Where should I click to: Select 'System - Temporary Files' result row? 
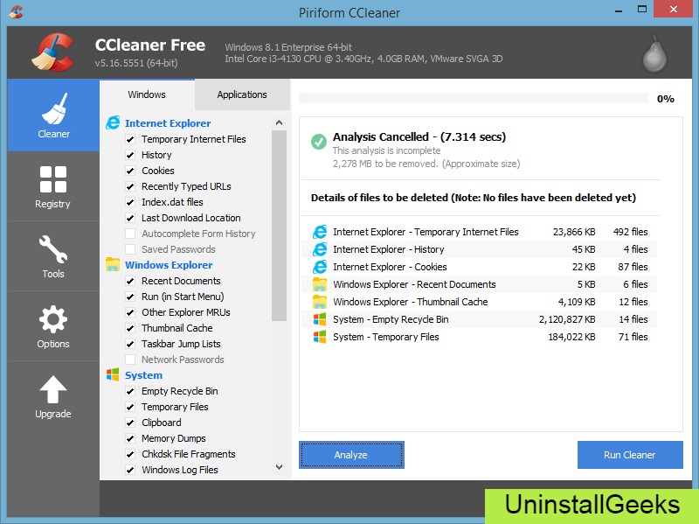coord(479,337)
